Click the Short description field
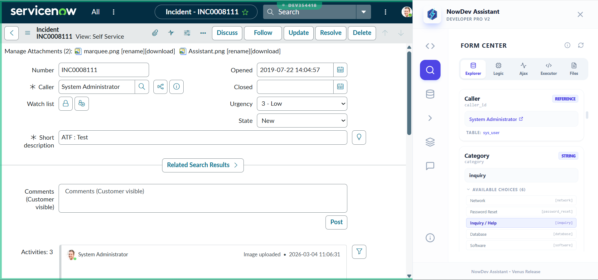 [203, 138]
